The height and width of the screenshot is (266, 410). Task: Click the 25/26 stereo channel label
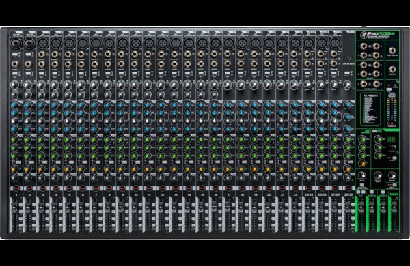tap(322, 195)
